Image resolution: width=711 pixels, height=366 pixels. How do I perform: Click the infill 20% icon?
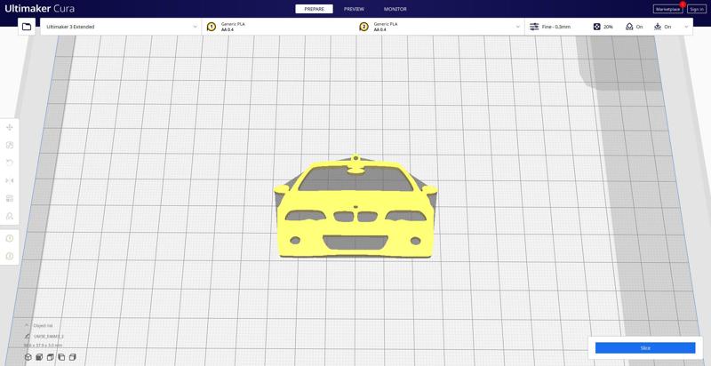[596, 27]
